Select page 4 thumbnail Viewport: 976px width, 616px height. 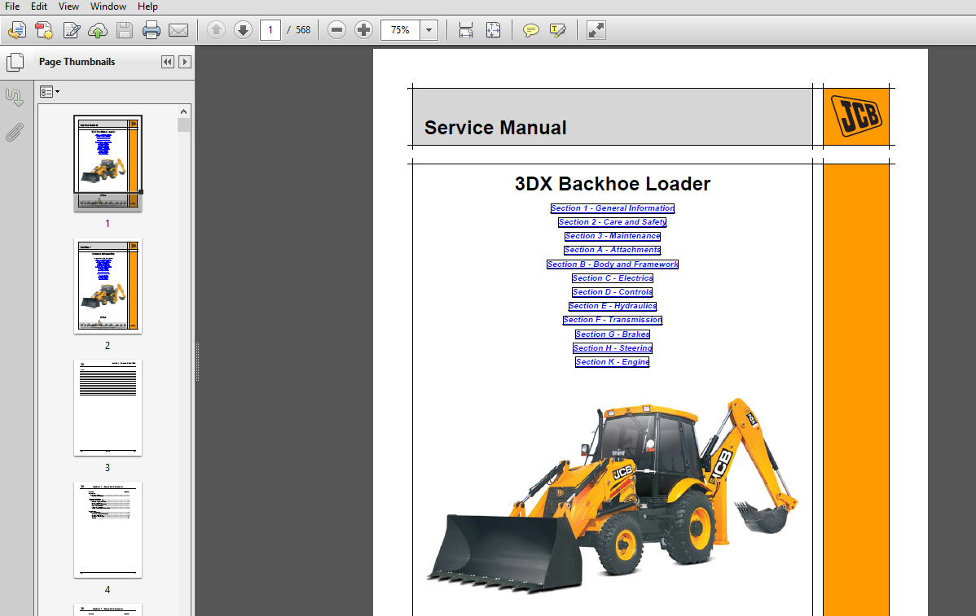[108, 530]
